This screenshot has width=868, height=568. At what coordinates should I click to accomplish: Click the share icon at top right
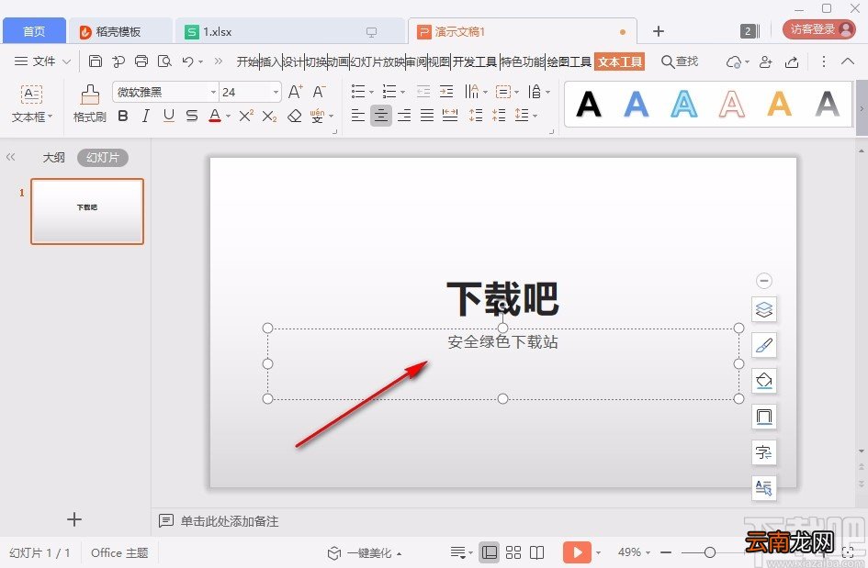tap(792, 61)
